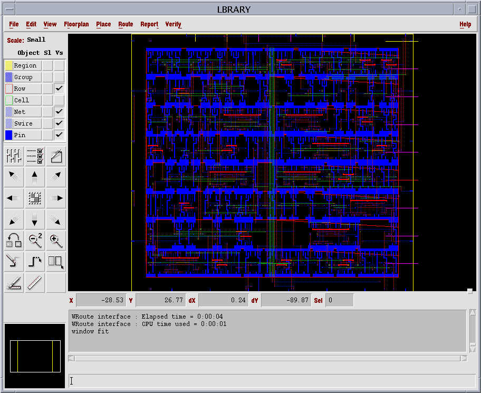Open the Floorplan menu

click(x=76, y=24)
